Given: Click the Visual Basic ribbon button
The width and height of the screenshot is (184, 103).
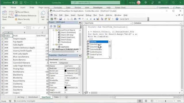Looking at the screenshot, I should (5, 15).
